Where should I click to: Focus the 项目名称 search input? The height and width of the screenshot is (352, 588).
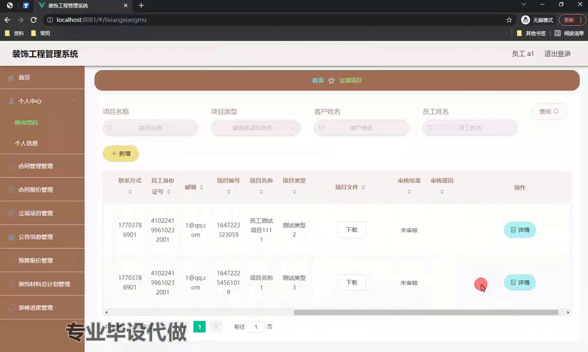150,128
